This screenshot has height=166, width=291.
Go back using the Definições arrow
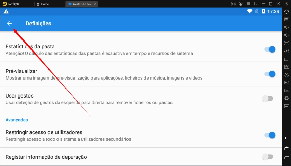tap(9, 24)
